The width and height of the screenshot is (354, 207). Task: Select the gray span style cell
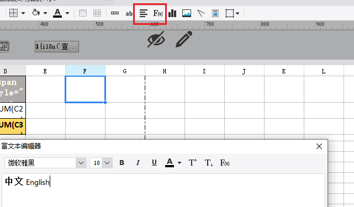pyautogui.click(x=13, y=89)
